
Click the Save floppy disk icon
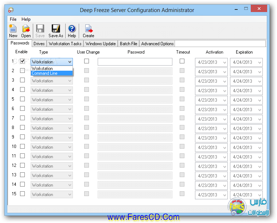tap(40, 31)
